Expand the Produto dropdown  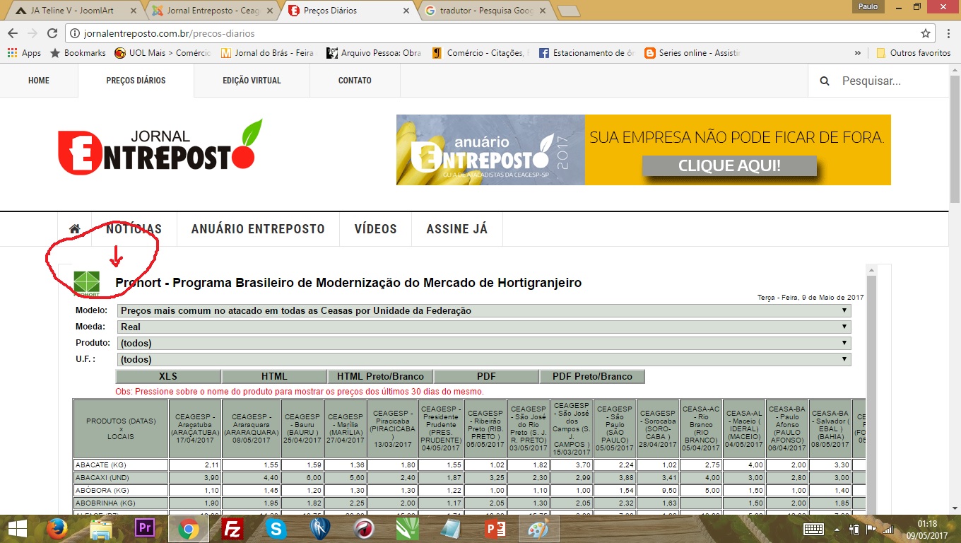coord(483,343)
